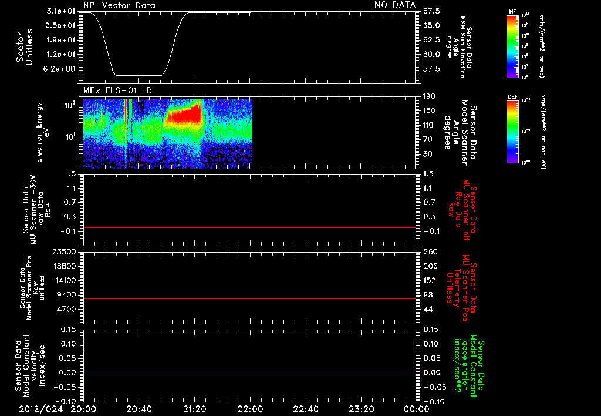Click the 2012/024 date label
The image size is (601, 416).
[x=41, y=409]
